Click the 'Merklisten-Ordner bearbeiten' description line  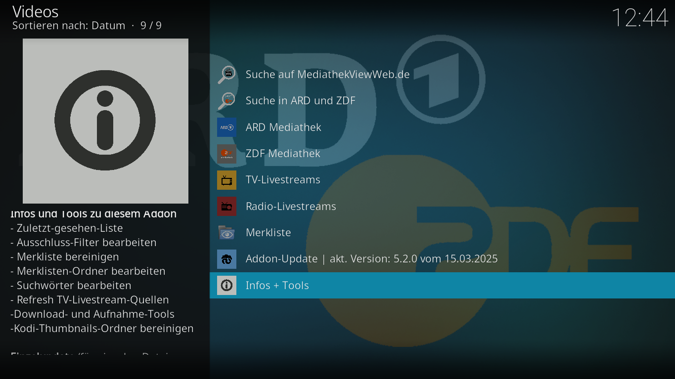tap(88, 271)
